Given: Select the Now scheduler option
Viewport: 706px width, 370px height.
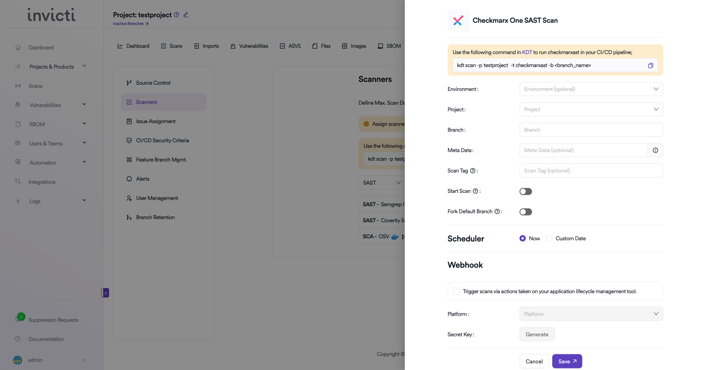Looking at the screenshot, I should [x=522, y=238].
